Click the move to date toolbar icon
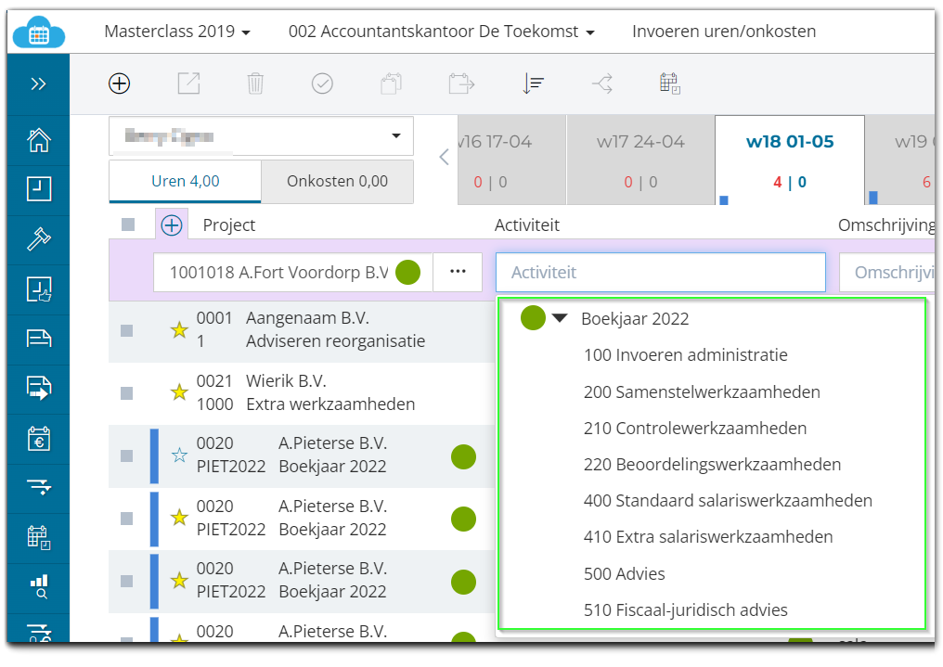This screenshot has height=667, width=943. pos(461,83)
